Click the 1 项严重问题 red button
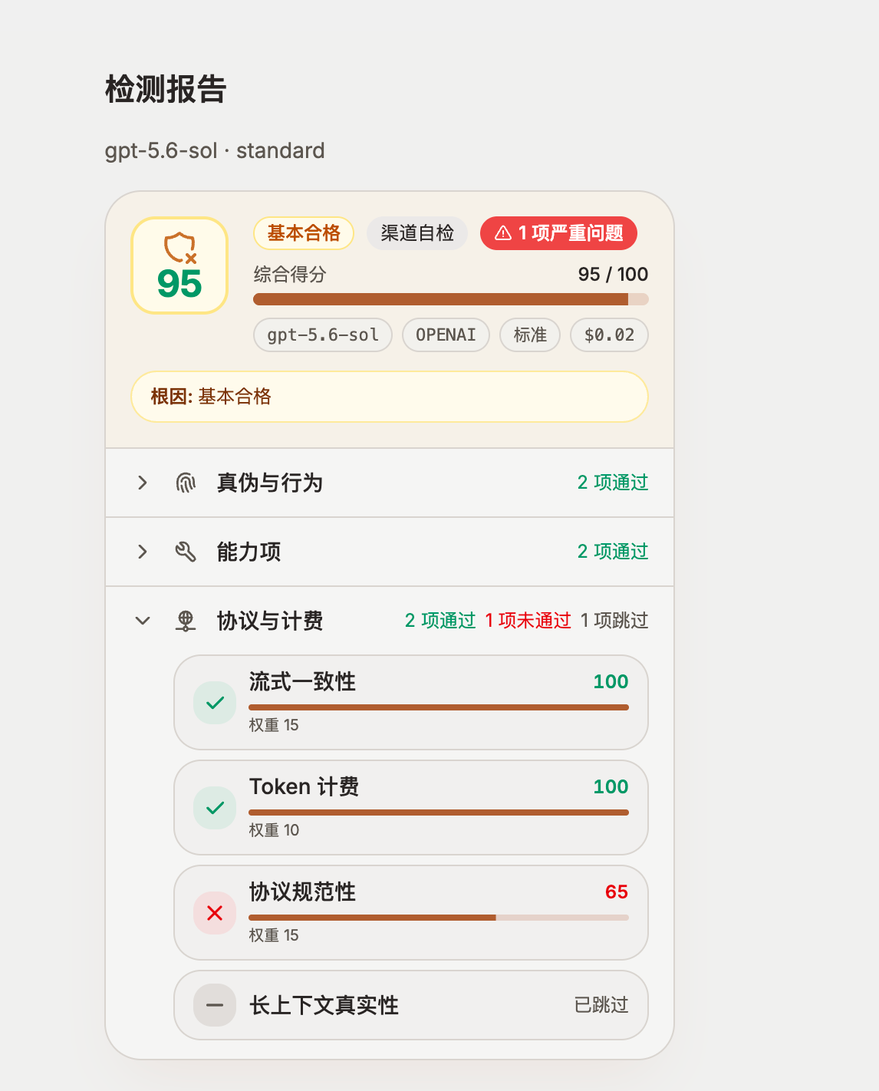 coord(558,233)
